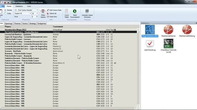197x110 pixels.
Task: Open the Introduction Mega 2012 entry
Action: tap(15, 30)
